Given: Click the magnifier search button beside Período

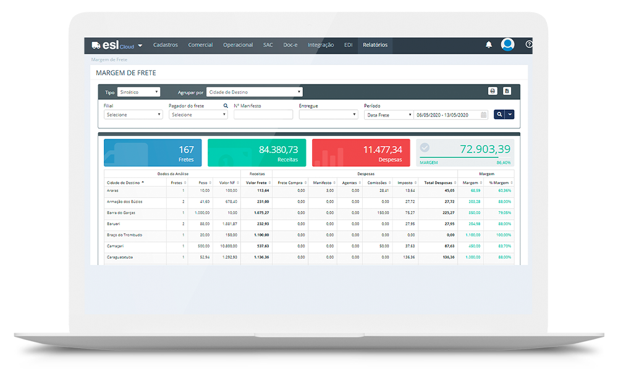Looking at the screenshot, I should [x=498, y=114].
